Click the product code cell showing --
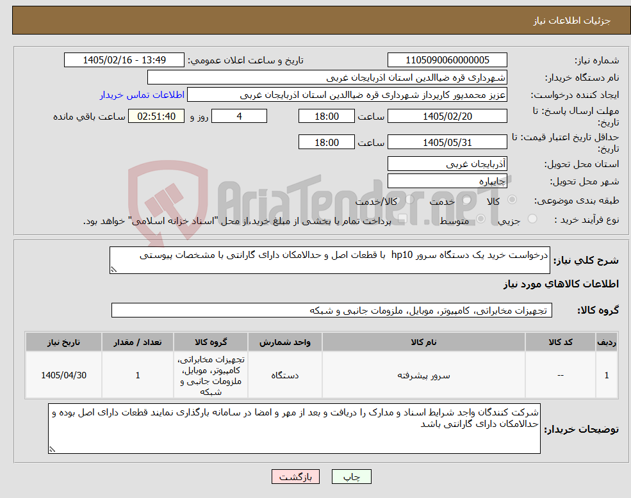The height and width of the screenshot is (498, 631). coord(560,375)
